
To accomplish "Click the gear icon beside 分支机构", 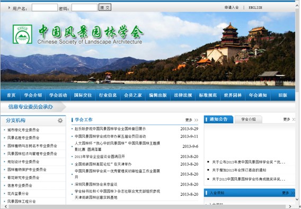I will (x=60, y=120).
